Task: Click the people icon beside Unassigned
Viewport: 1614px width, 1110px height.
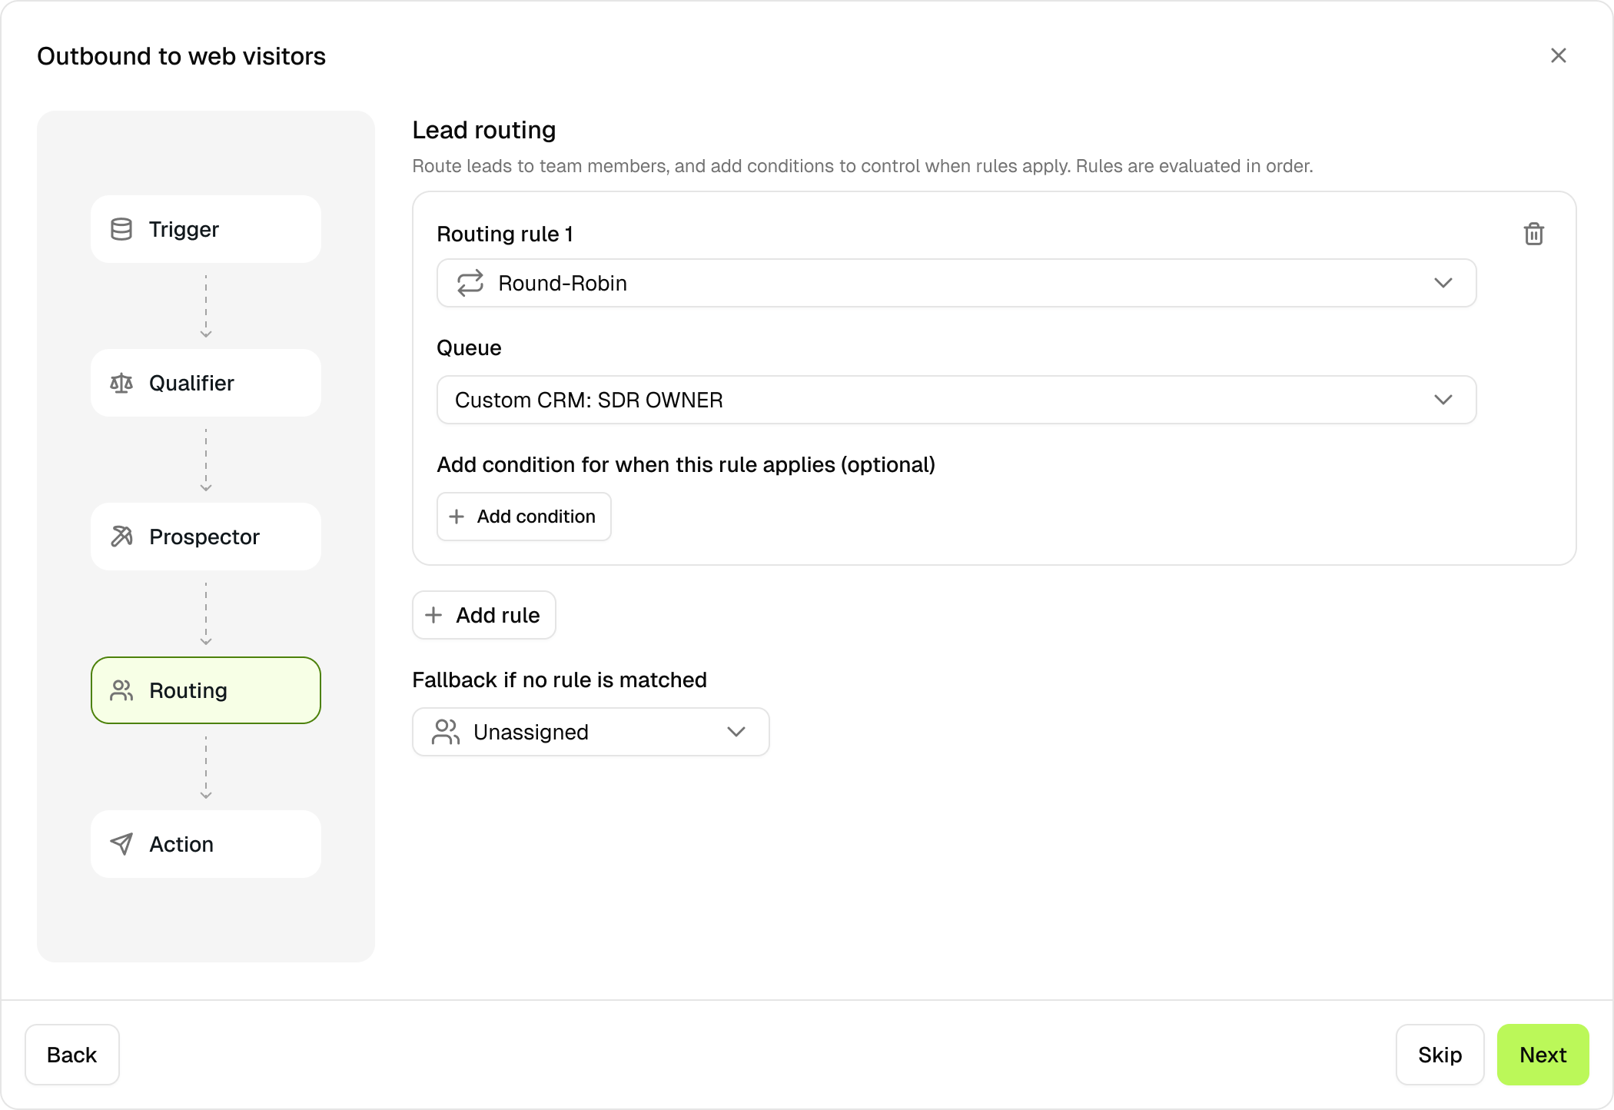Action: [446, 732]
